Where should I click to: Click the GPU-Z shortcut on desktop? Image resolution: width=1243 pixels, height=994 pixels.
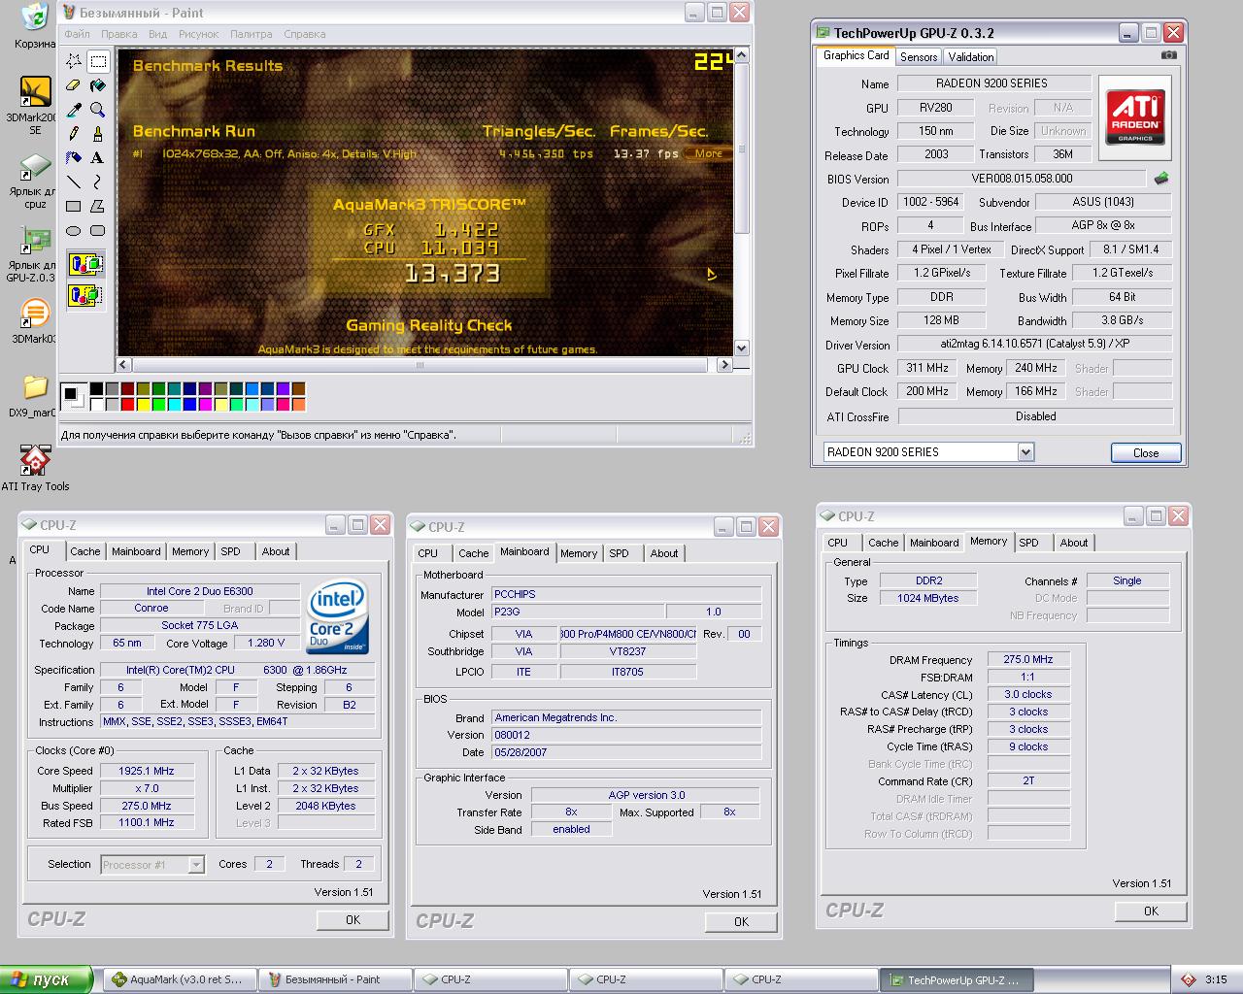pyautogui.click(x=35, y=254)
